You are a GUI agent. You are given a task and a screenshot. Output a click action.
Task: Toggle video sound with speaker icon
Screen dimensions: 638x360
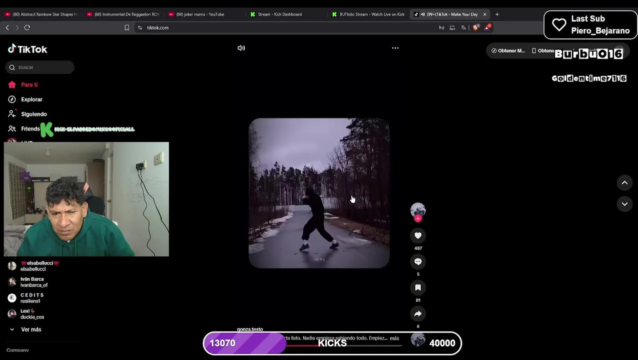coord(241,48)
